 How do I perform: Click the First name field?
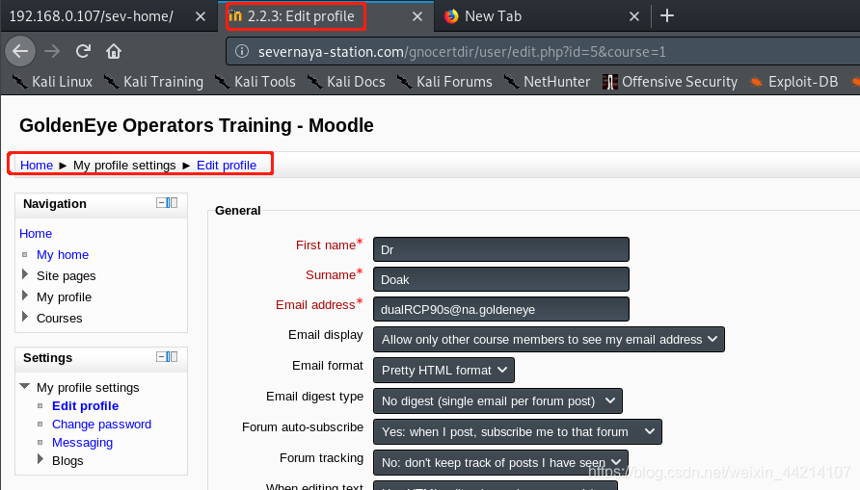tap(501, 249)
